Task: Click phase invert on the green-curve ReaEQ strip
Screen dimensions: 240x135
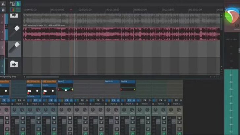Action: pyautogui.click(x=70, y=129)
